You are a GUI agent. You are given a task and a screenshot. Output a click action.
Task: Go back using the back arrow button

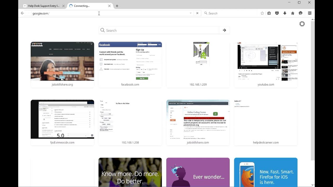click(22, 13)
